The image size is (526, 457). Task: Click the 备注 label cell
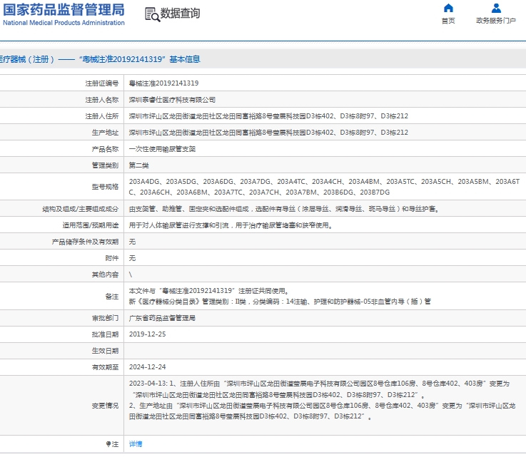[61, 296]
